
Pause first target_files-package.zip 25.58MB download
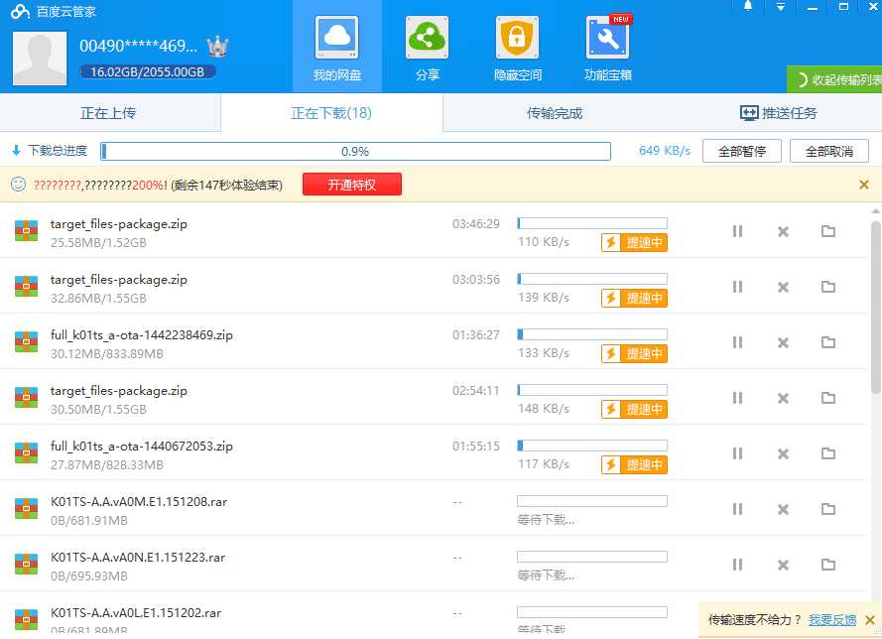click(737, 231)
